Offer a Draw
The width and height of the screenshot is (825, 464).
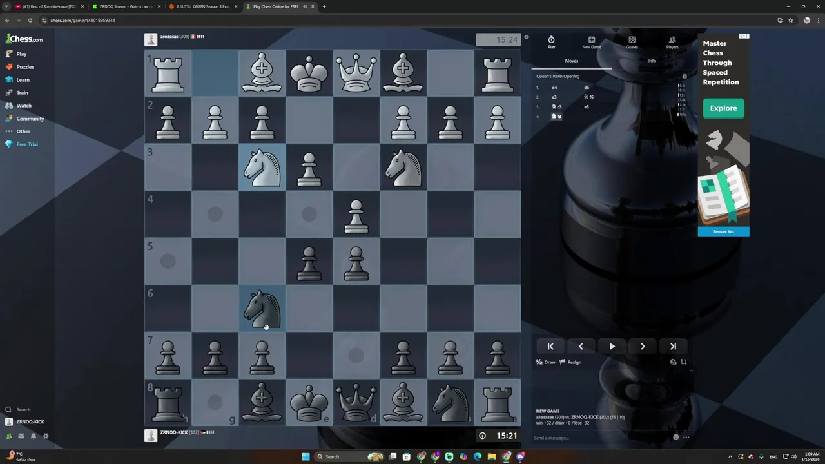click(546, 362)
